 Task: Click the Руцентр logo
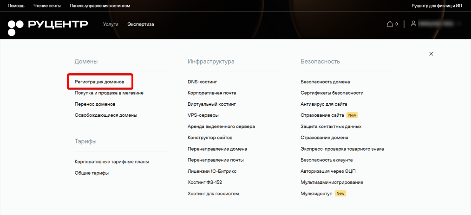(x=48, y=27)
